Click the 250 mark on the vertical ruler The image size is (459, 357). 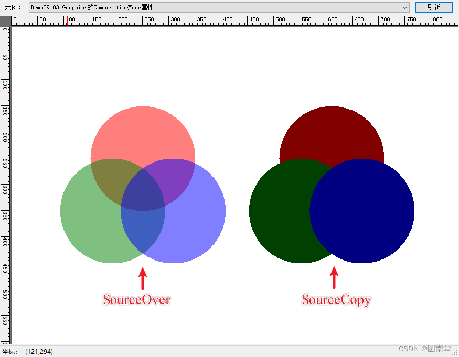click(x=5, y=161)
